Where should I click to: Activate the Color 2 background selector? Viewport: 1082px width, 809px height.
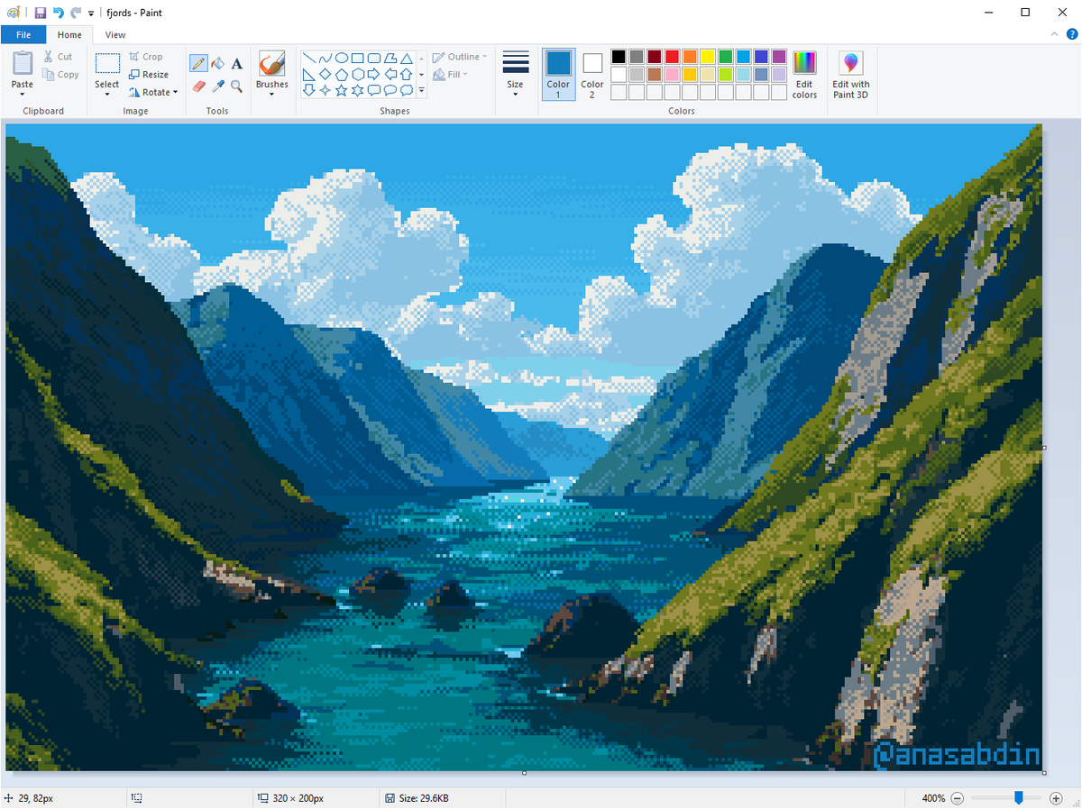pyautogui.click(x=592, y=74)
